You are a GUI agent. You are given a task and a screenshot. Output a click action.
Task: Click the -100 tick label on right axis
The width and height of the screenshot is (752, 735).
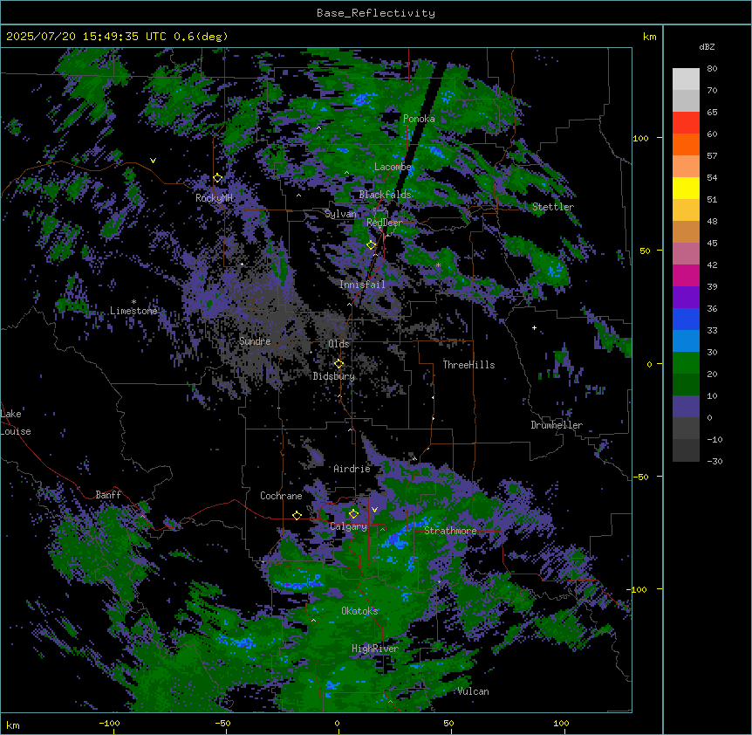tap(638, 589)
